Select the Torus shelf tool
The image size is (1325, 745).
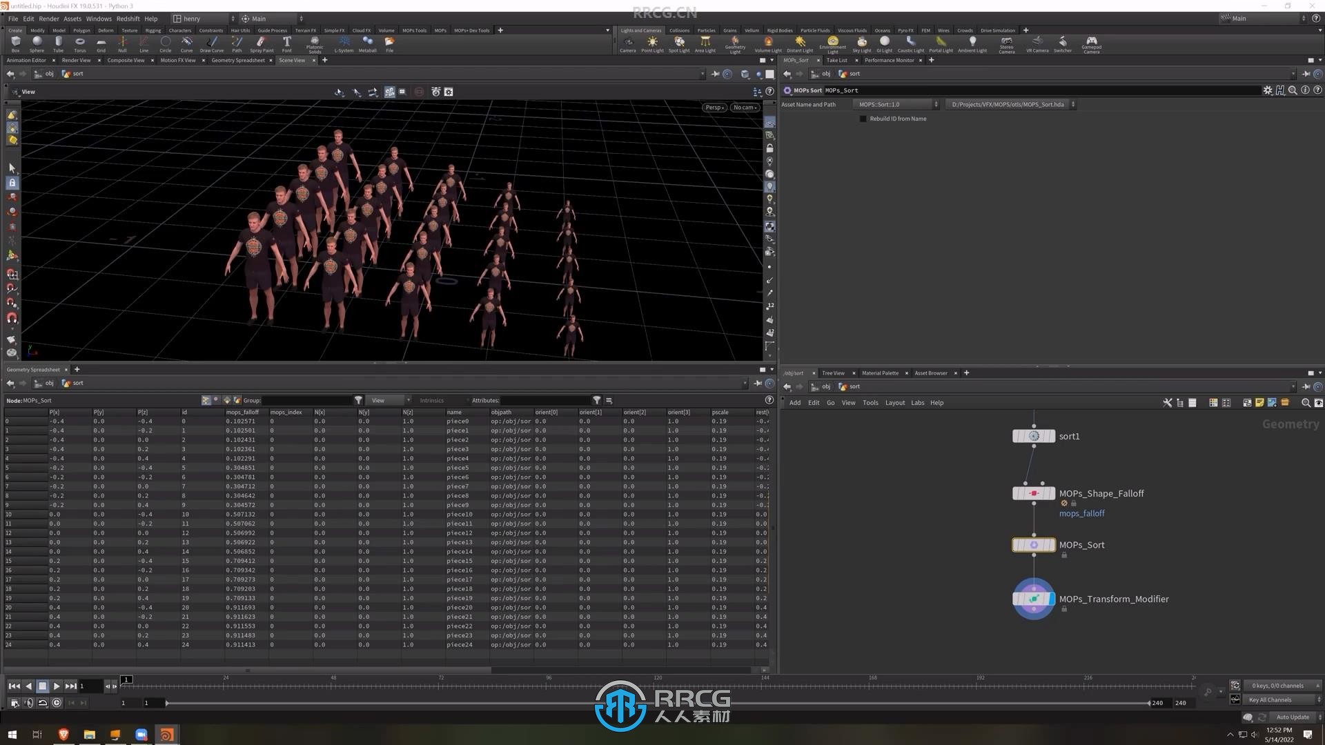(x=80, y=44)
